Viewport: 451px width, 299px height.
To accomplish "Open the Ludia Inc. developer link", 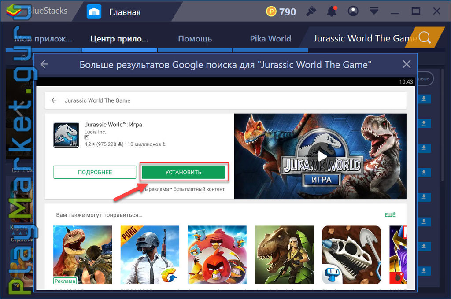I will click(x=95, y=132).
